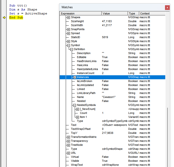This screenshot has width=174, height=167.
Task: Collapse the Symbol node
Action: 68,45
